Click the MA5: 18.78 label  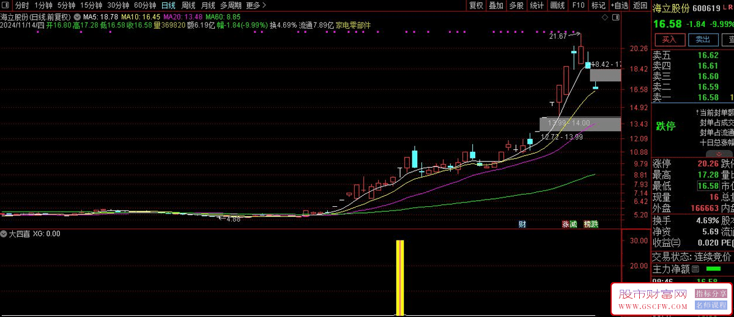point(100,17)
